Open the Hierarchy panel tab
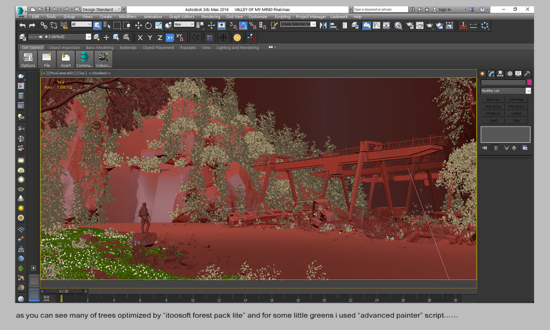Screen dimensions: 550x330 pos(500,74)
